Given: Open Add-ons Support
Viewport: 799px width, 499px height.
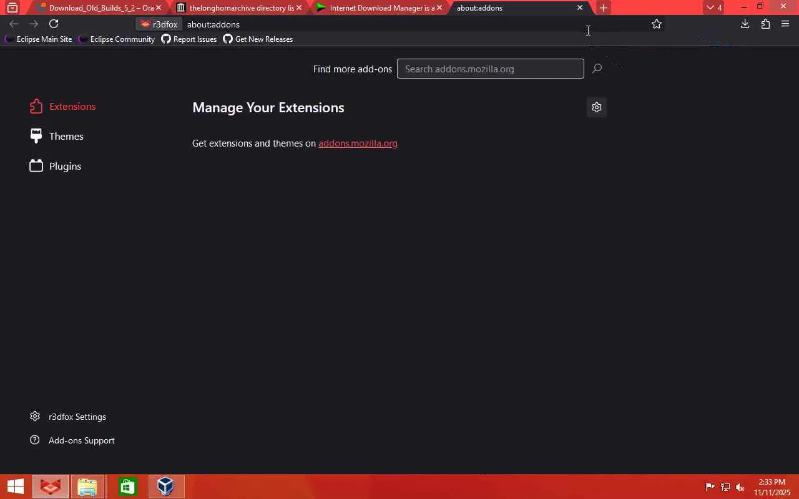Looking at the screenshot, I should pos(72,440).
